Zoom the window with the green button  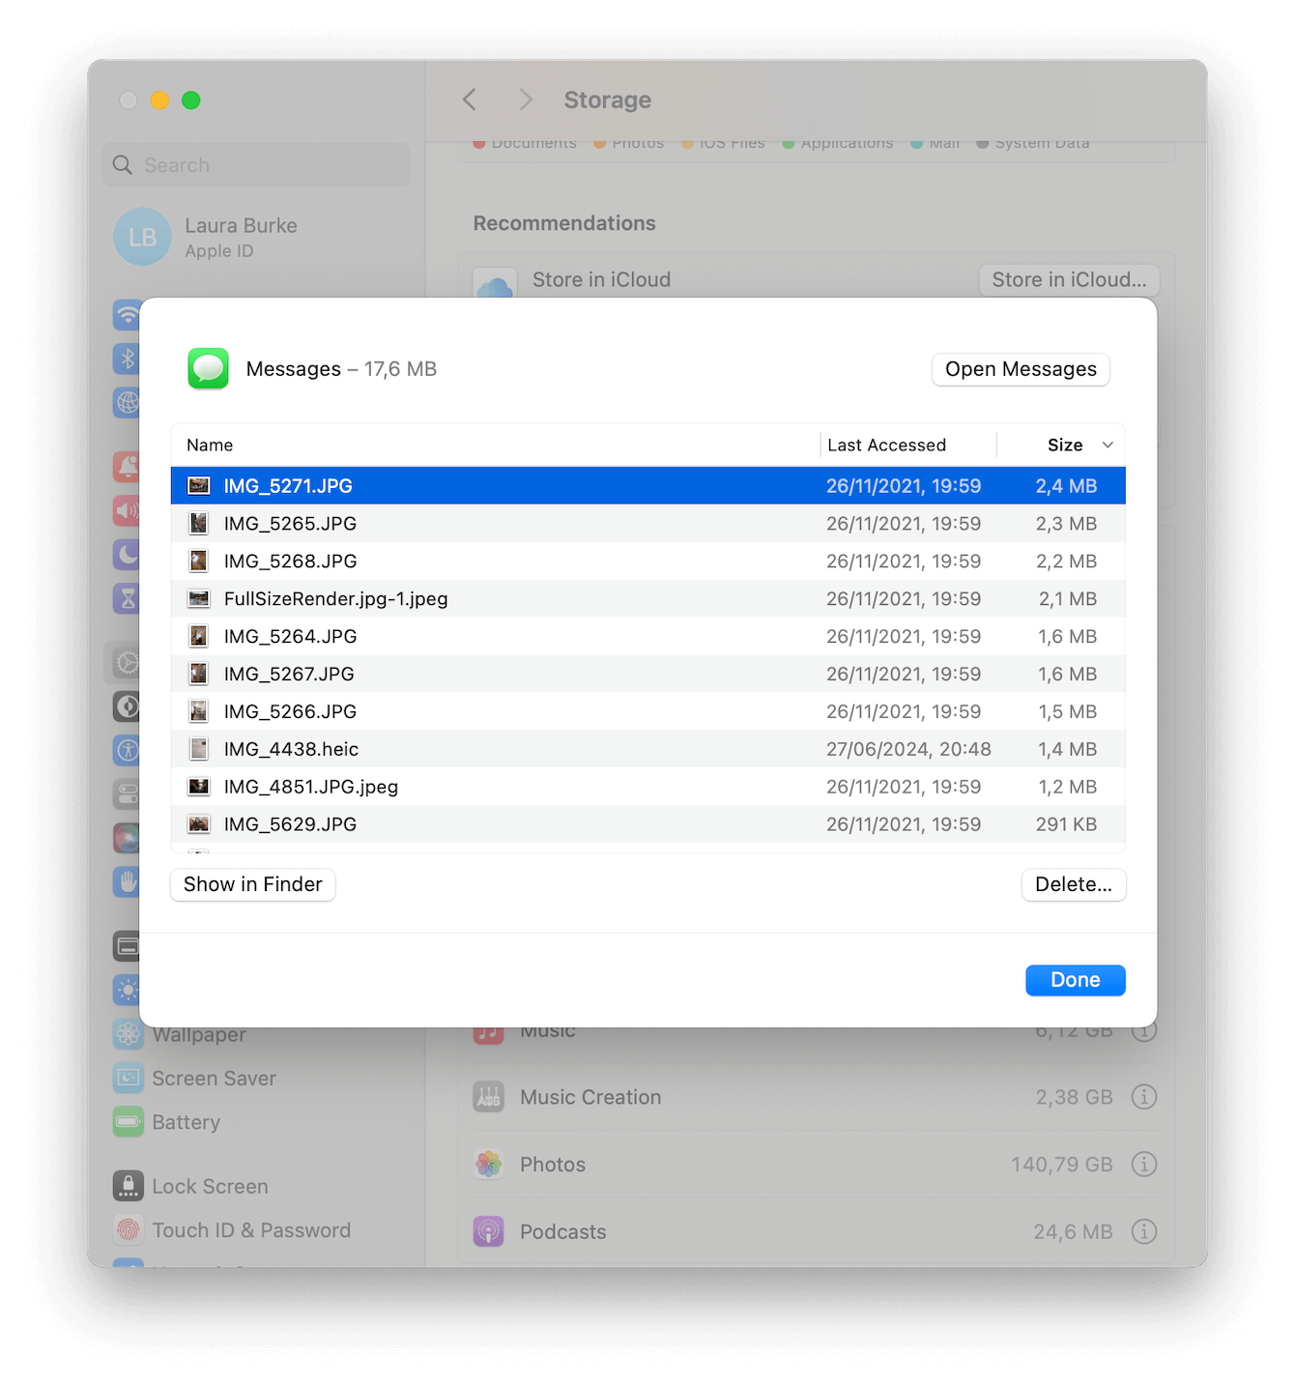click(191, 100)
